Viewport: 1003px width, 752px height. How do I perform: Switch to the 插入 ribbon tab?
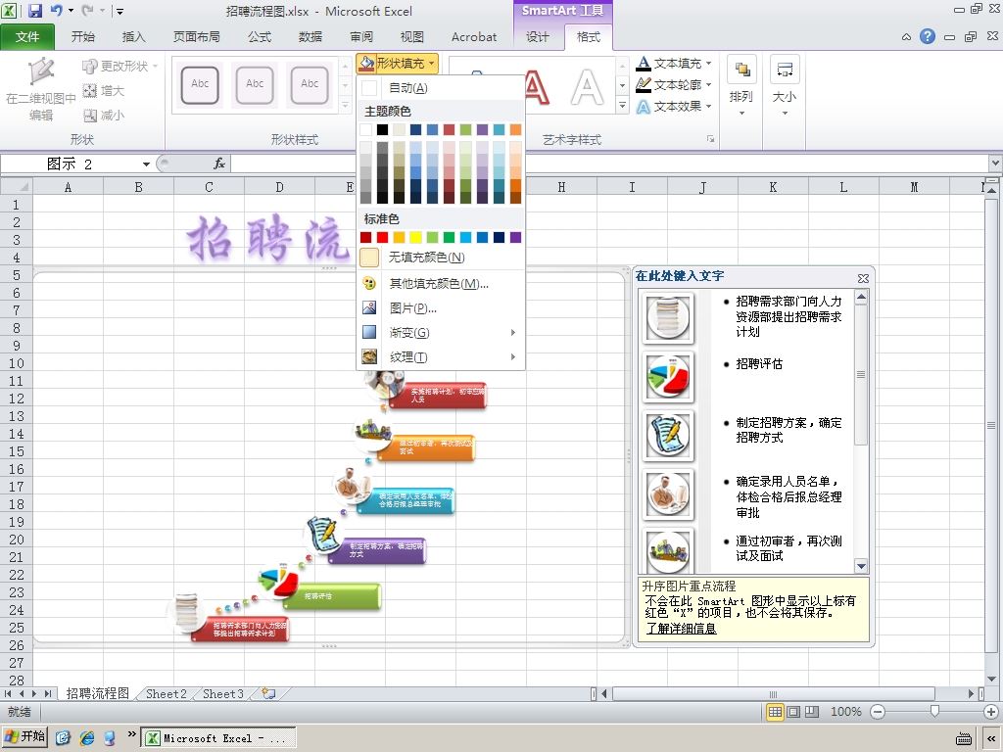[133, 36]
